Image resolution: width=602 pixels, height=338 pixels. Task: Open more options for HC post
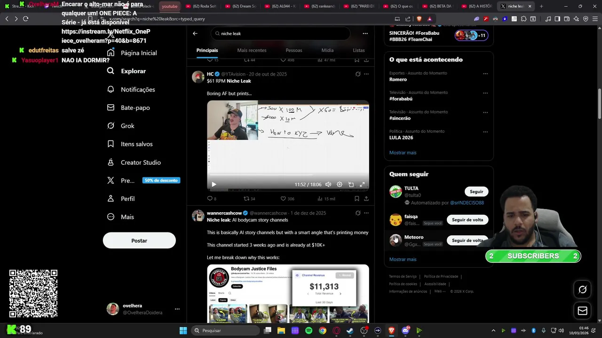pyautogui.click(x=366, y=74)
